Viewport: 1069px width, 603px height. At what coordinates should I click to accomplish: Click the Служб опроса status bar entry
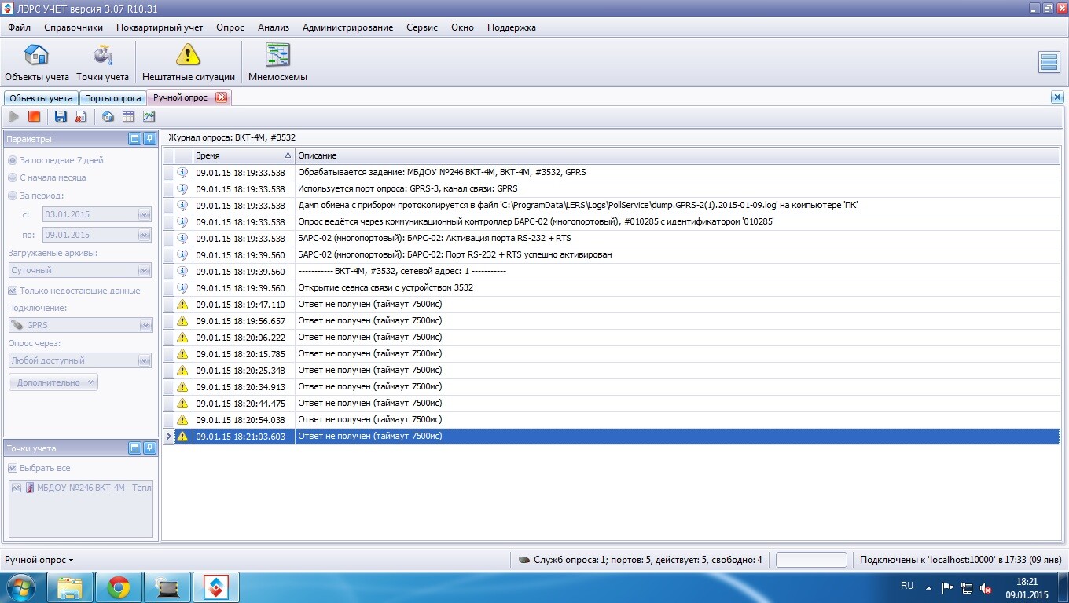click(640, 560)
